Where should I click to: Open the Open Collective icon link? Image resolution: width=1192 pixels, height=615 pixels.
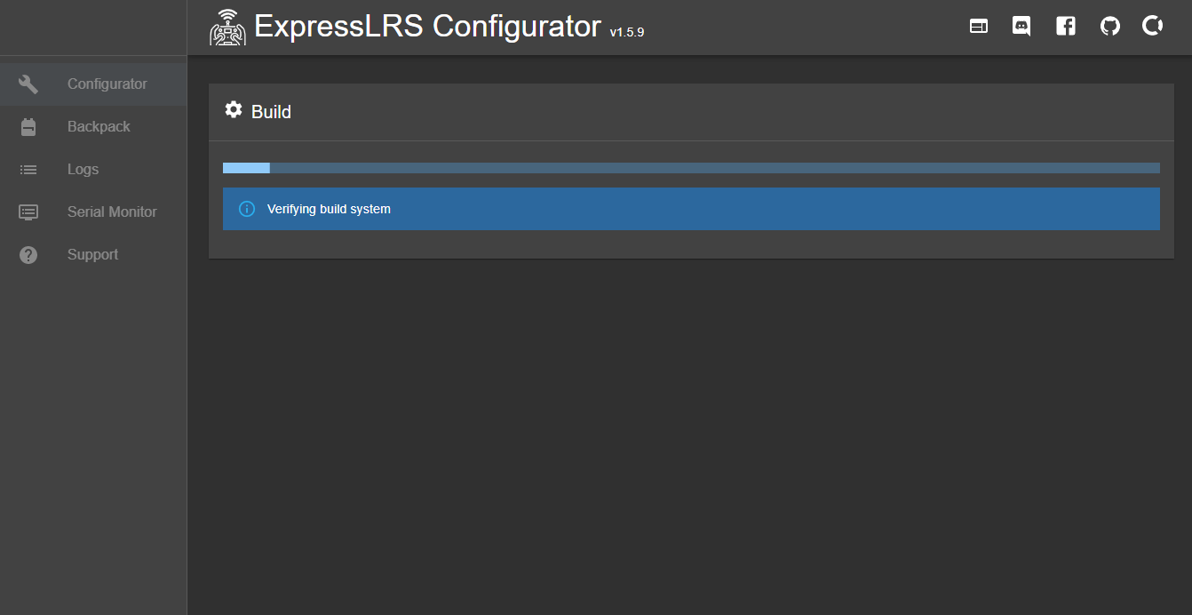coord(1153,27)
